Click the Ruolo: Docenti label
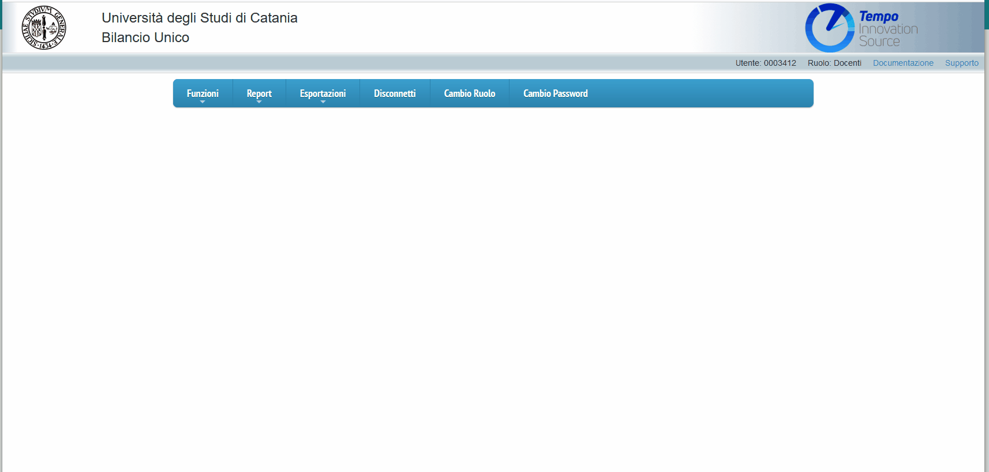Image resolution: width=989 pixels, height=472 pixels. coord(834,63)
